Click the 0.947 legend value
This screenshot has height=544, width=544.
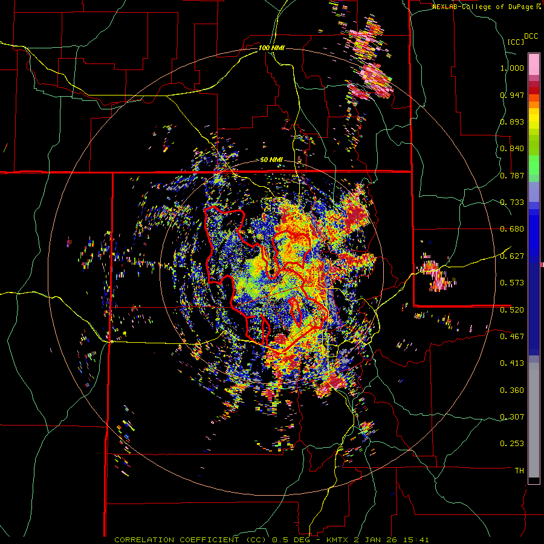512,95
